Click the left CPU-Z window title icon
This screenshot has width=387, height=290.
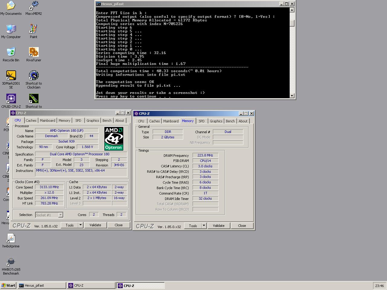click(x=13, y=113)
